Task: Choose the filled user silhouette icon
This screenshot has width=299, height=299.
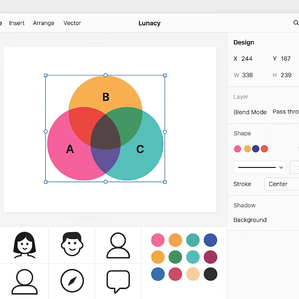Action: (118, 245)
